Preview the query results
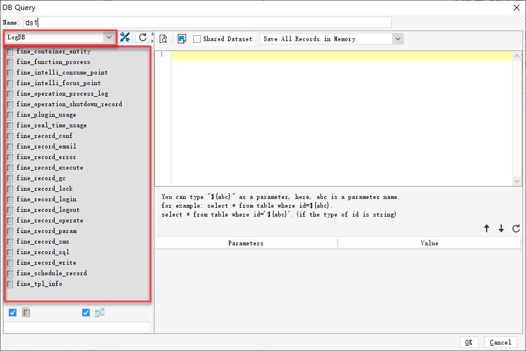 [163, 39]
